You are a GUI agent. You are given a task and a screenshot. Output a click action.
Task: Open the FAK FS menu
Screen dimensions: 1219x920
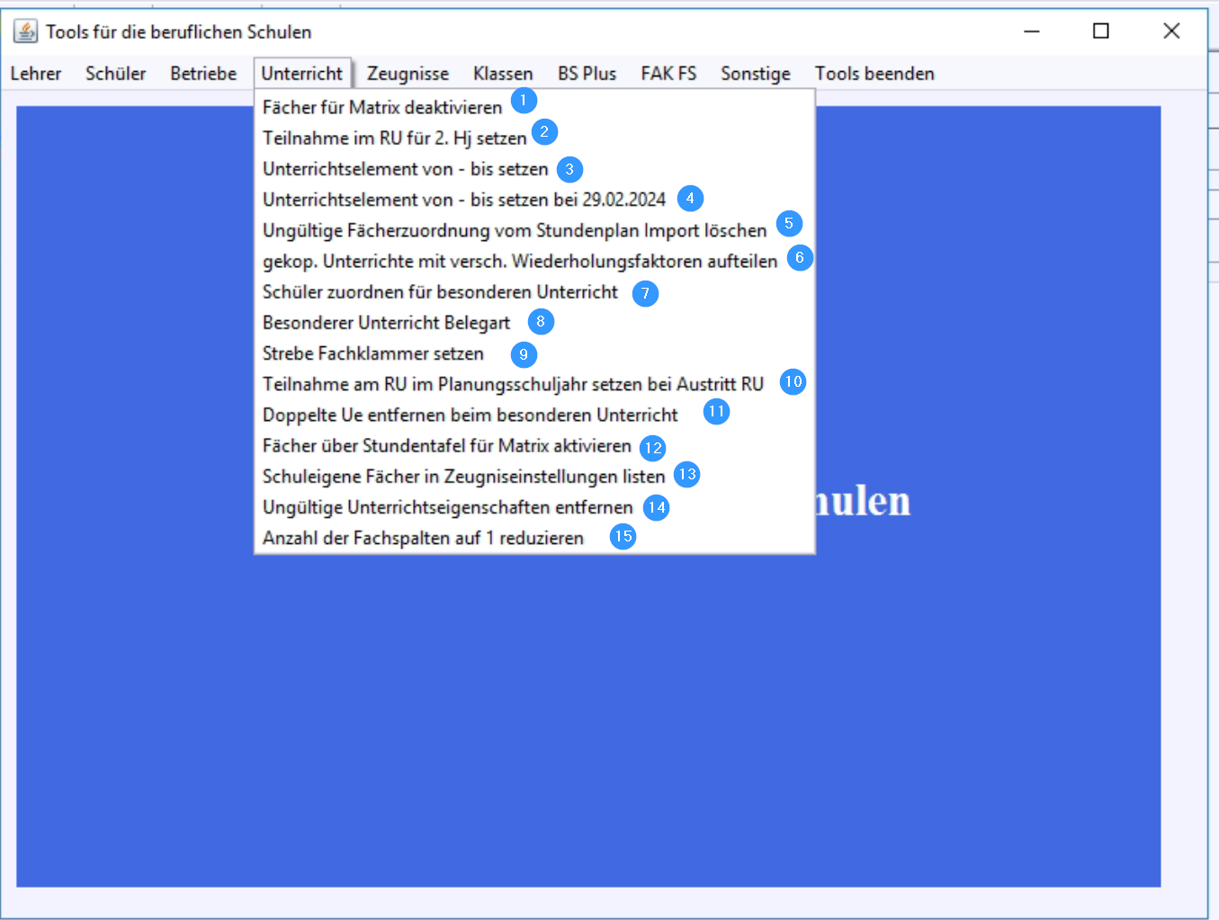[x=668, y=74]
